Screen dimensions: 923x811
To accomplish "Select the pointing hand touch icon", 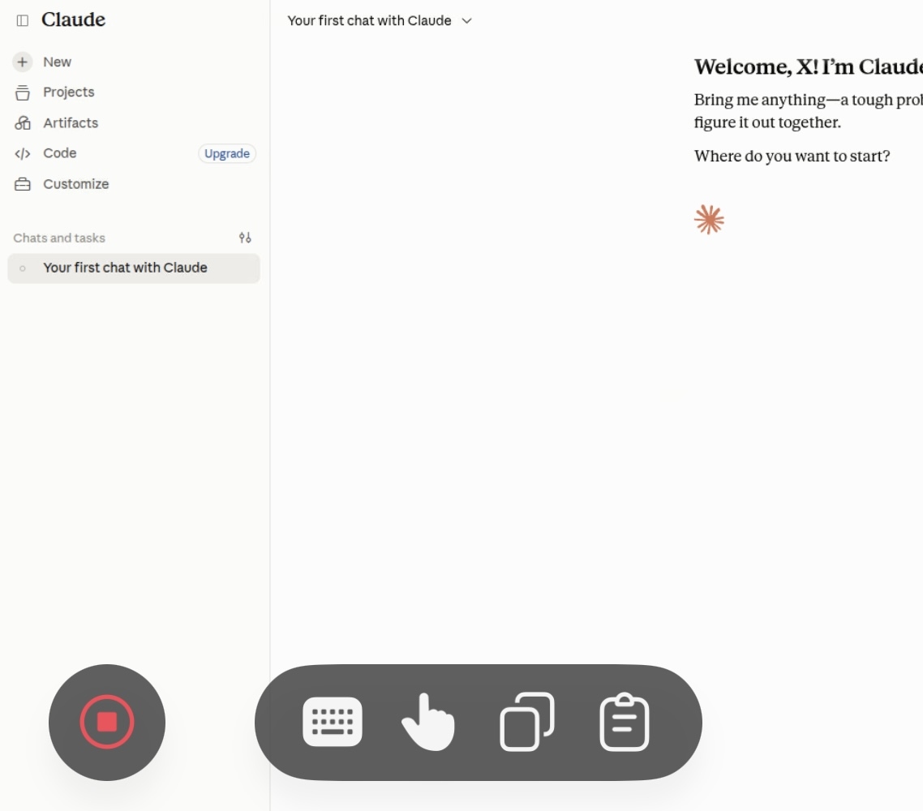I will (x=428, y=722).
